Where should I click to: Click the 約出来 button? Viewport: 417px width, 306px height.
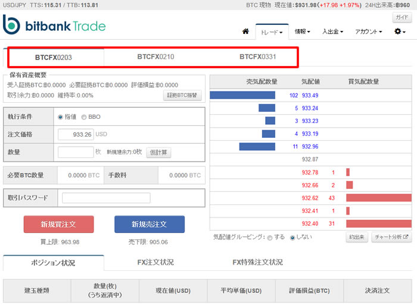click(357, 237)
